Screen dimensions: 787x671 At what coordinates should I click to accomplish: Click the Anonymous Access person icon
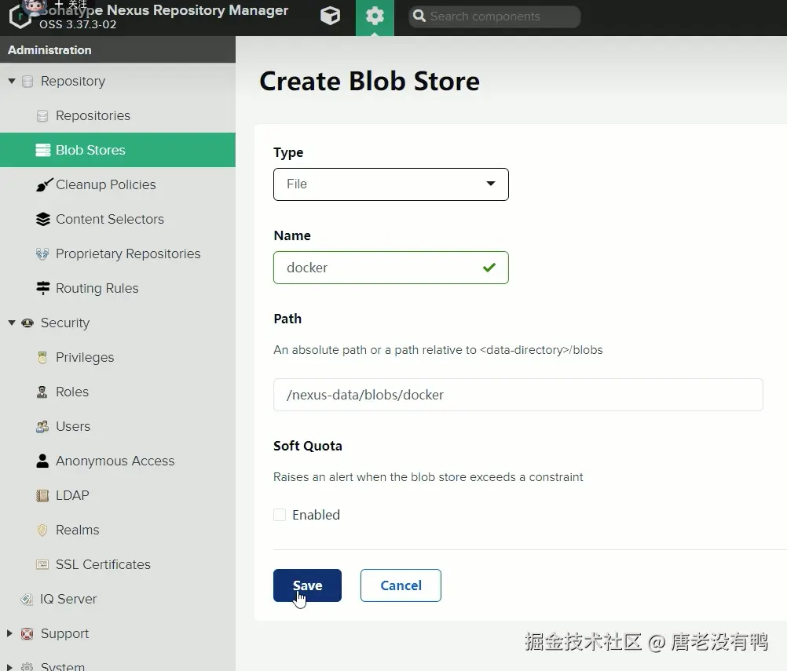click(43, 461)
